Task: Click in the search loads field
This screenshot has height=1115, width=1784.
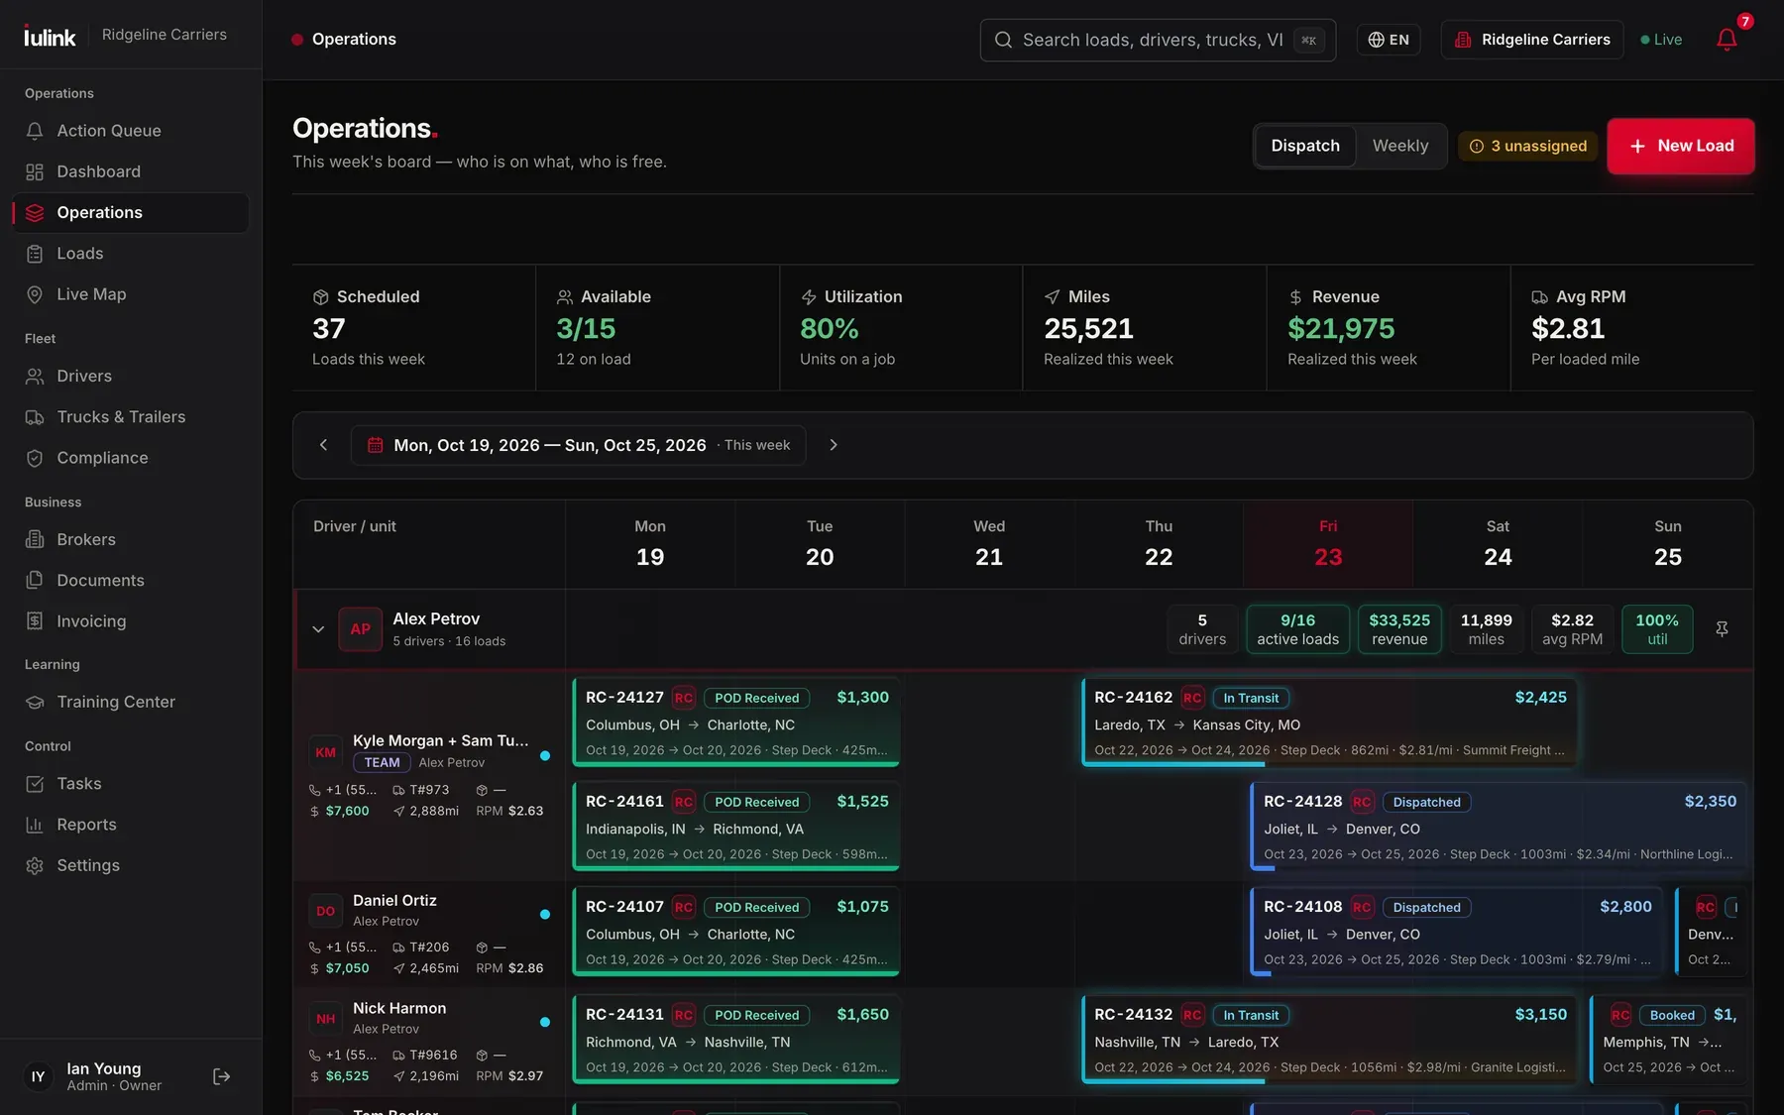Action: [x=1158, y=40]
